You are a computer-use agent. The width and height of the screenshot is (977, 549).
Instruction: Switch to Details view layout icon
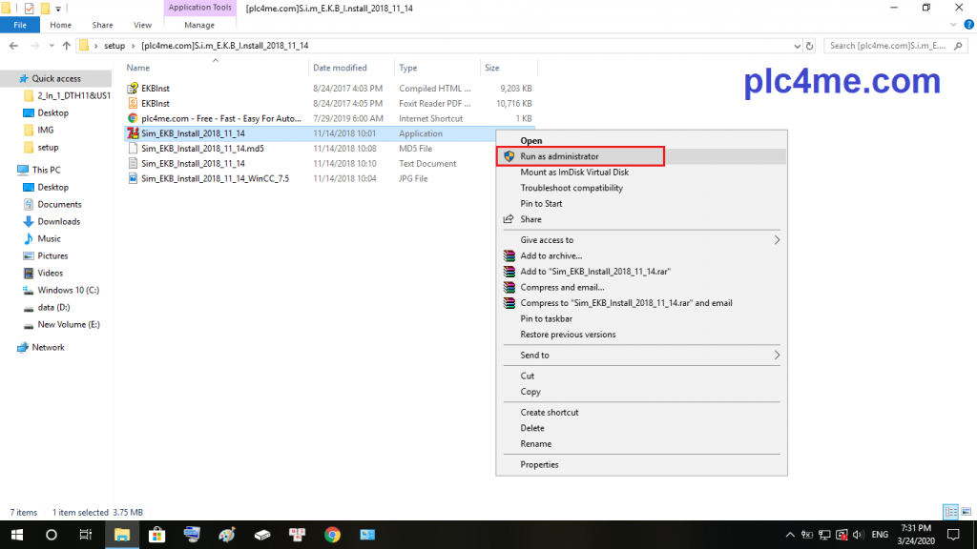click(951, 512)
